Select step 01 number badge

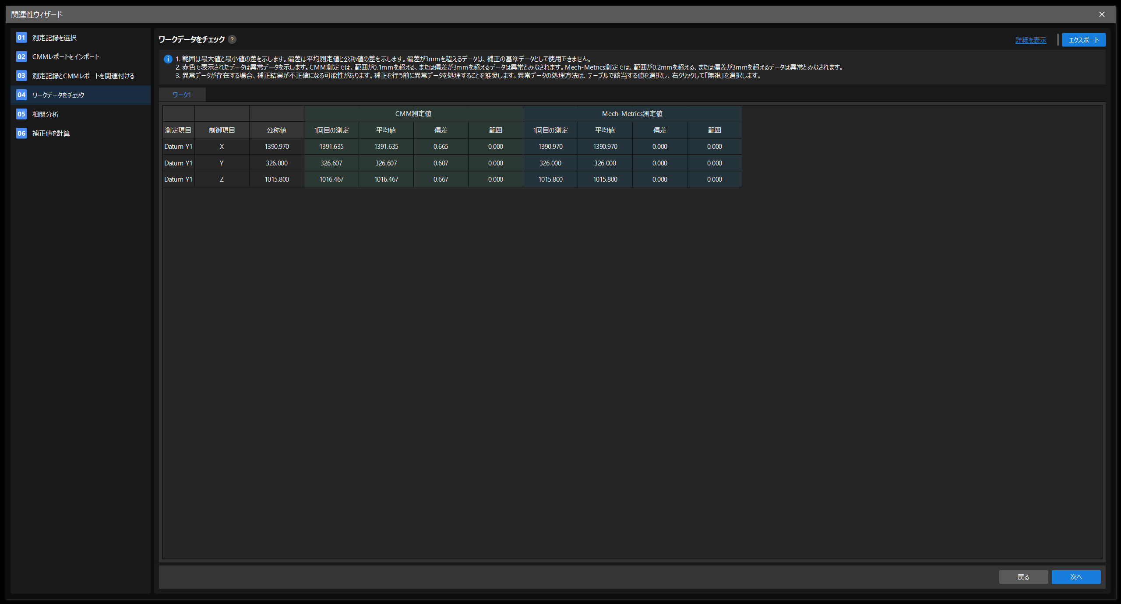(x=21, y=38)
